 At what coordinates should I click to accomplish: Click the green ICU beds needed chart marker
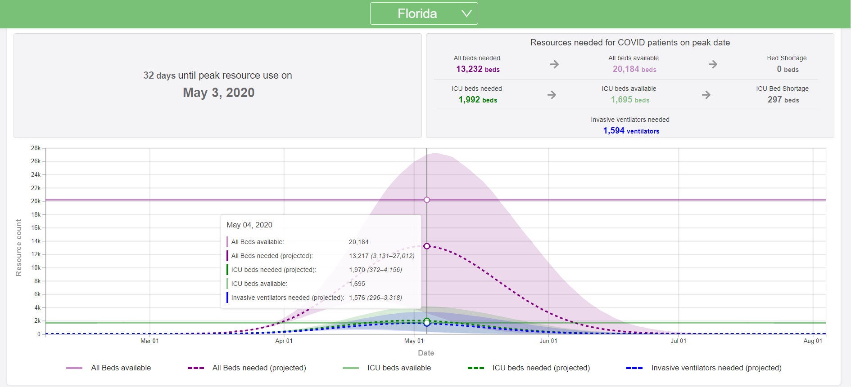(x=427, y=321)
